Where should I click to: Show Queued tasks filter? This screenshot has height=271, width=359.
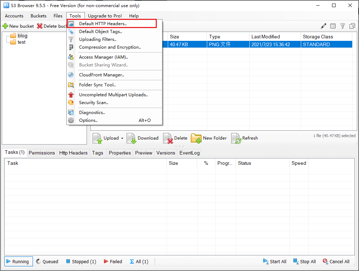click(x=47, y=261)
